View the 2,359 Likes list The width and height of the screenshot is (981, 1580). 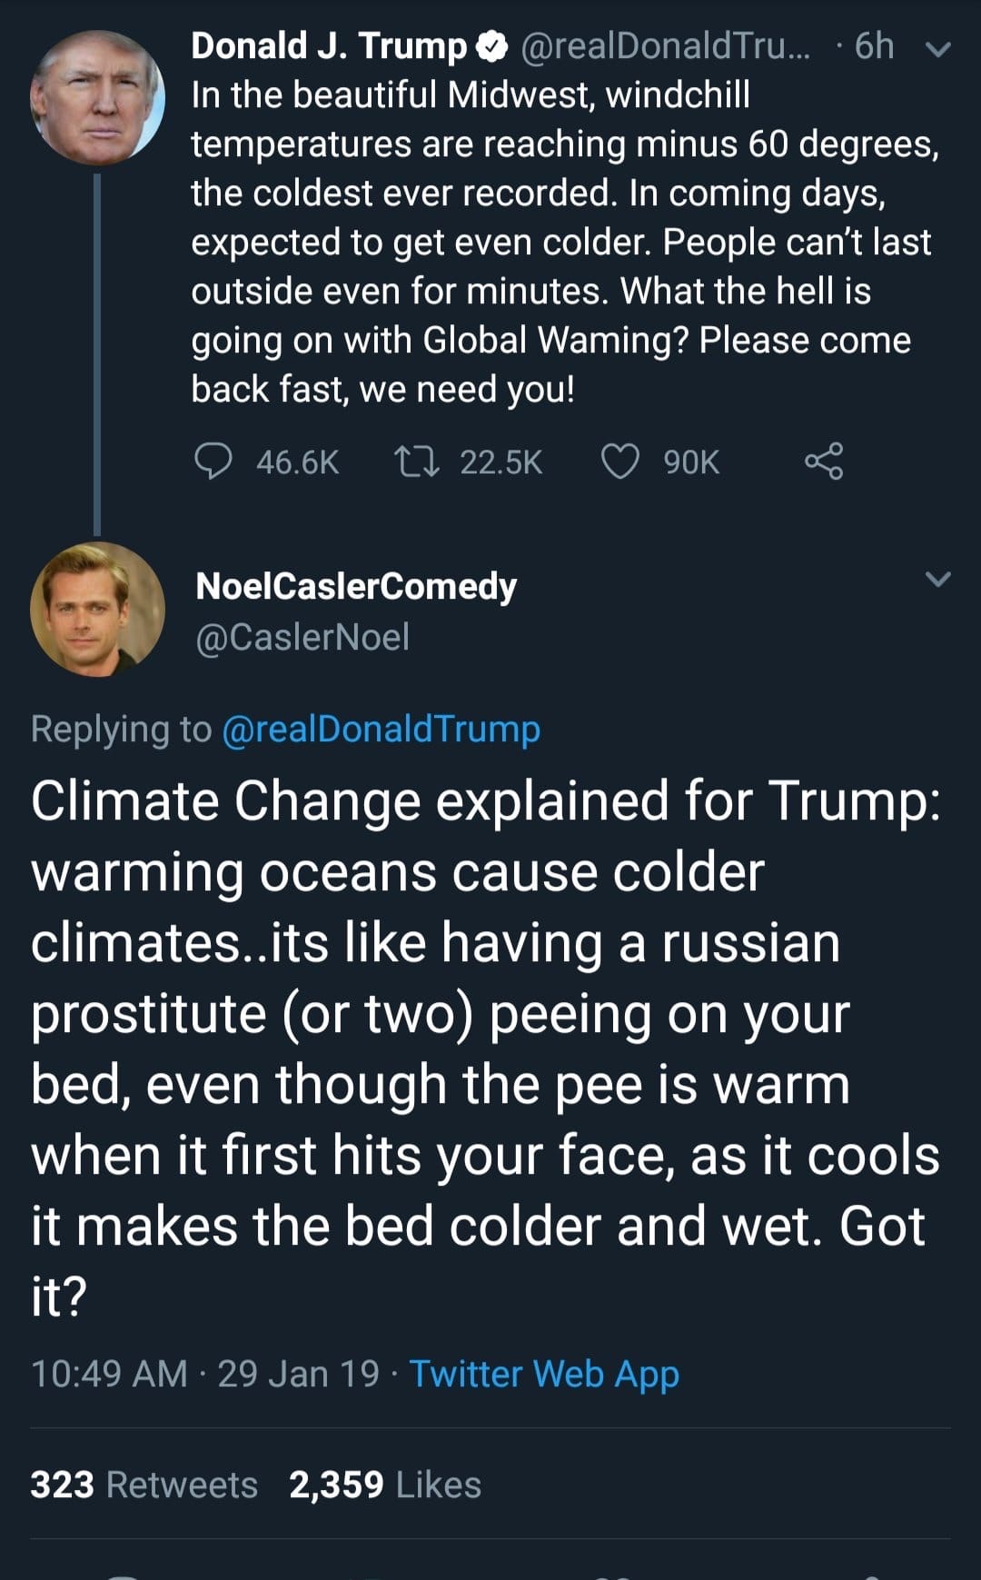tap(385, 1485)
